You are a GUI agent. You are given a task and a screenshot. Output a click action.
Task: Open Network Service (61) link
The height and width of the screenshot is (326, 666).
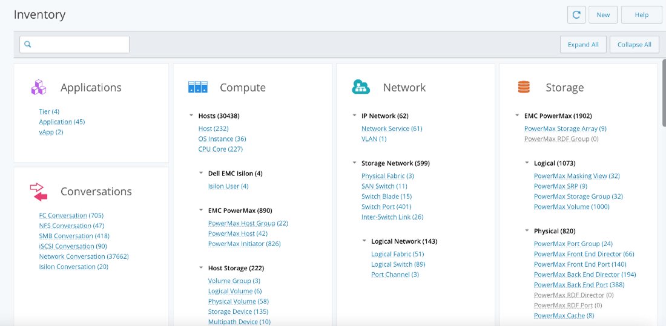[x=392, y=128]
